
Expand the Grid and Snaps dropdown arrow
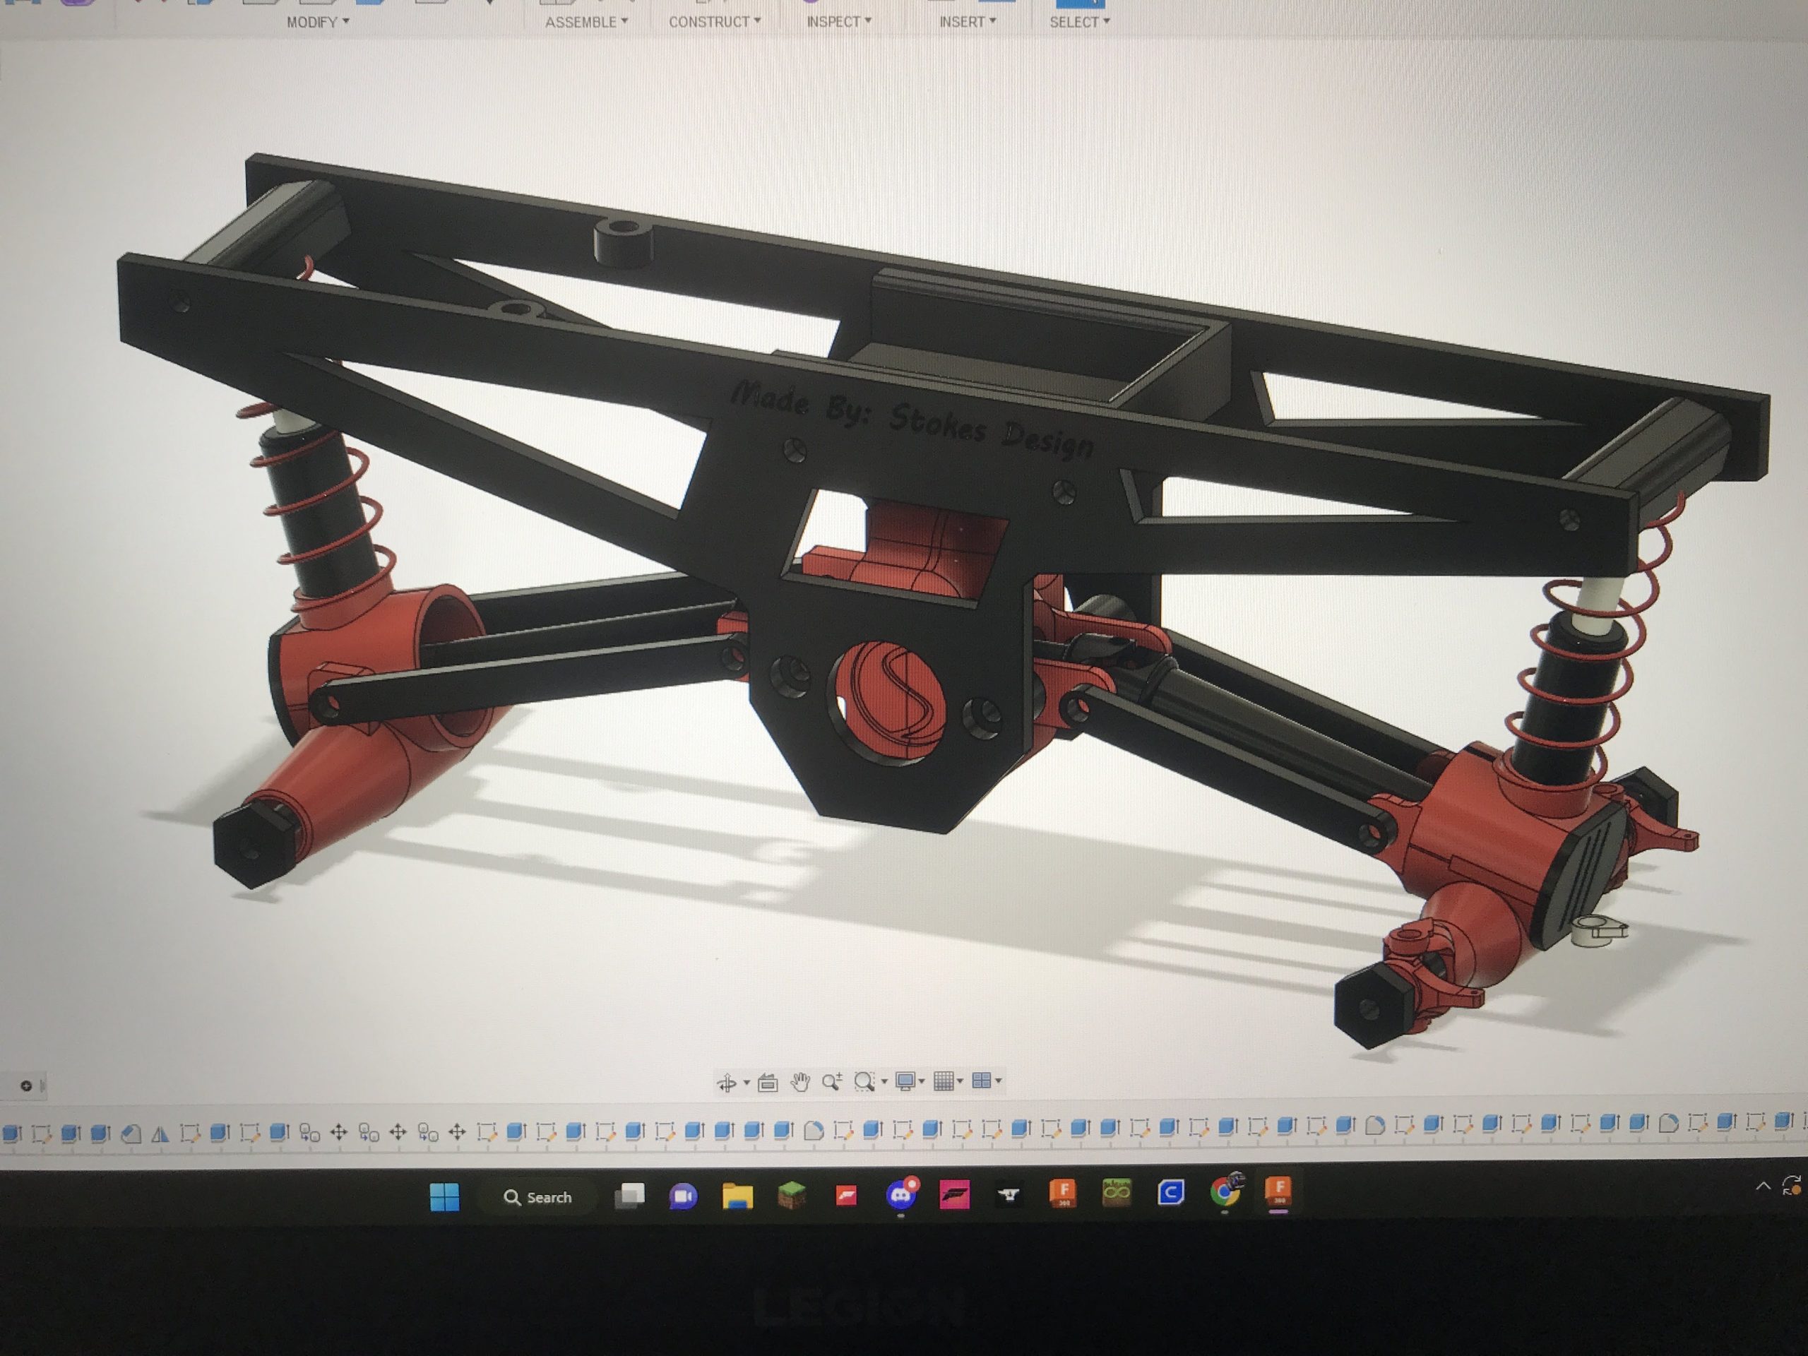[961, 1081]
